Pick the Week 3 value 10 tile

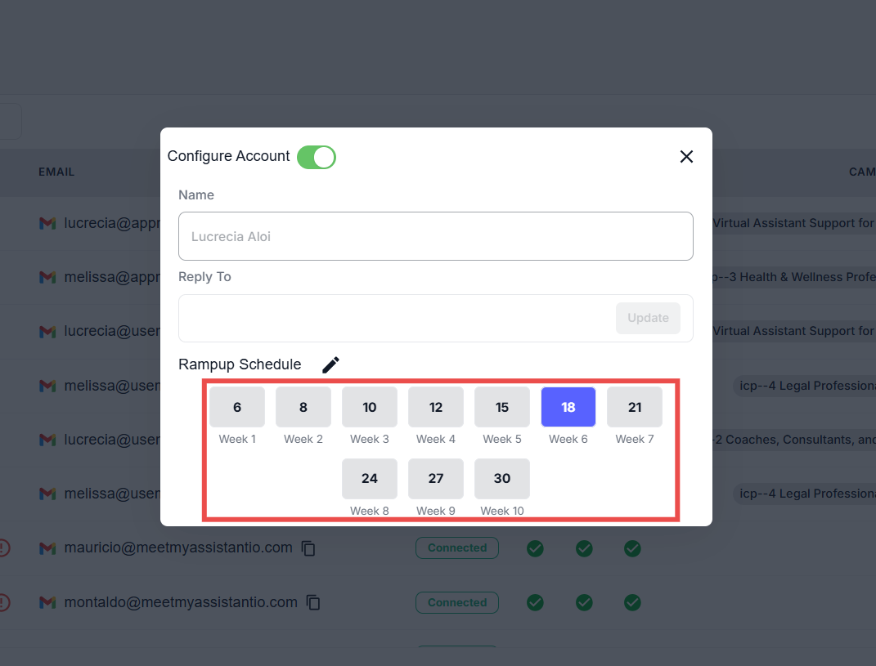point(369,407)
